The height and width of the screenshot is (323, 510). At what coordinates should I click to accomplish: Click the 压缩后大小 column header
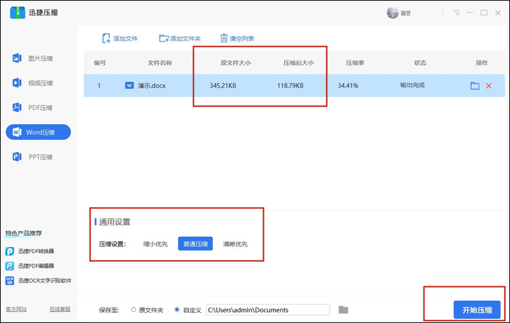point(299,62)
